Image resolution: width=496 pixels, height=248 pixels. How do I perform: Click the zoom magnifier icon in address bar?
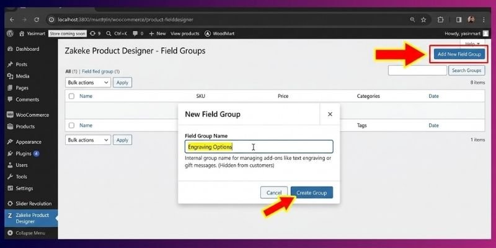coord(412,20)
